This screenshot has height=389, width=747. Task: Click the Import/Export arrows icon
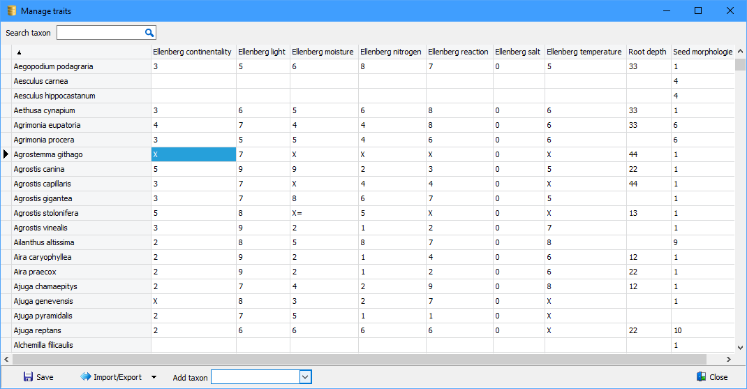(x=86, y=377)
